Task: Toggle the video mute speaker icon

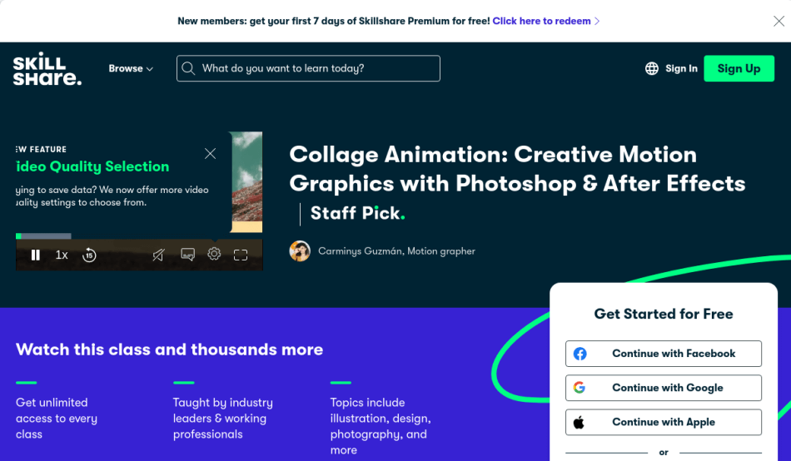Action: pyautogui.click(x=159, y=255)
